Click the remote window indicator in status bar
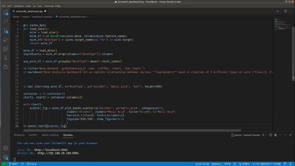295x166 pixels. click(4, 164)
